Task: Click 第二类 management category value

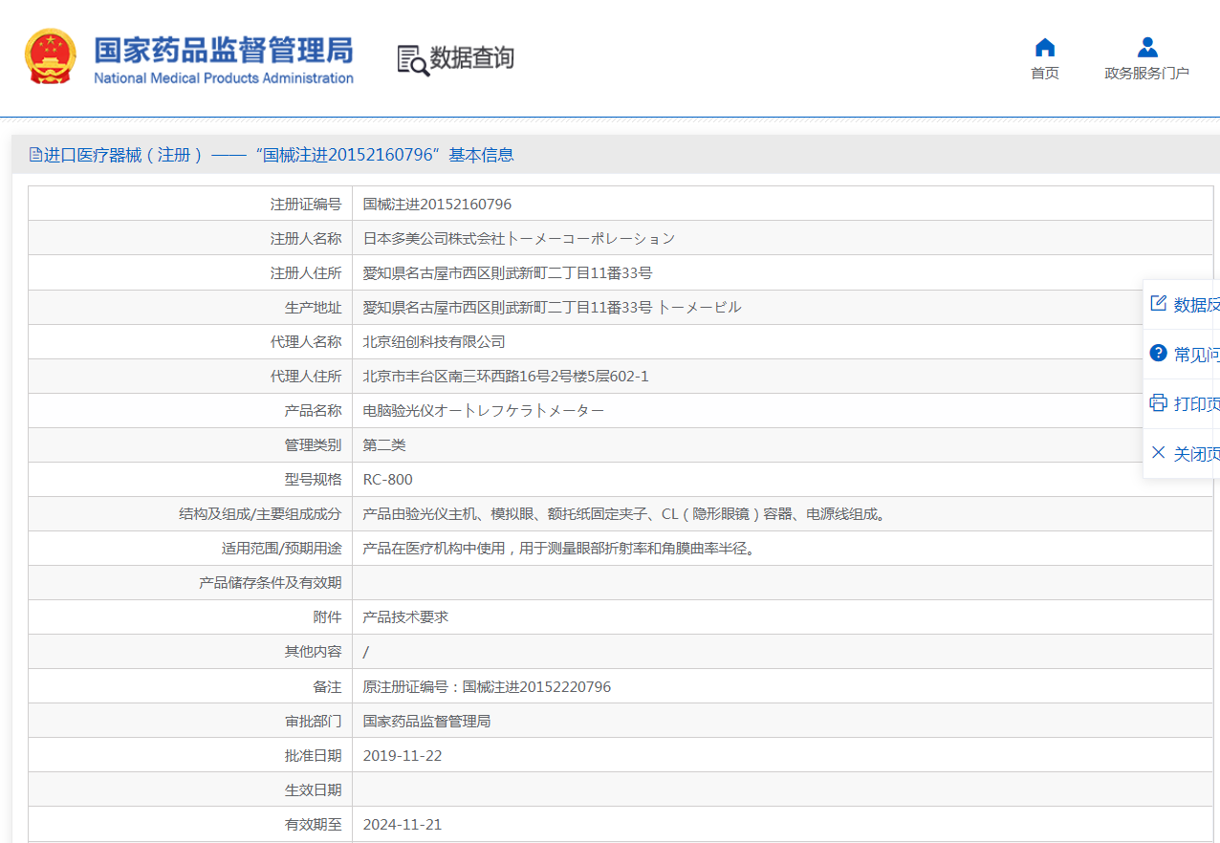Action: (384, 445)
